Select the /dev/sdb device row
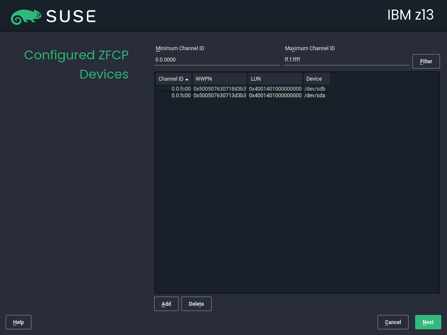 [315, 89]
